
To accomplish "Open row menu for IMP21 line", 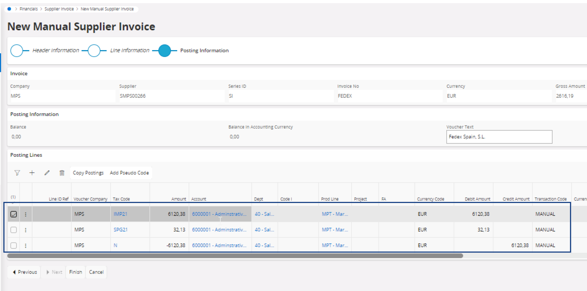I will [x=26, y=214].
